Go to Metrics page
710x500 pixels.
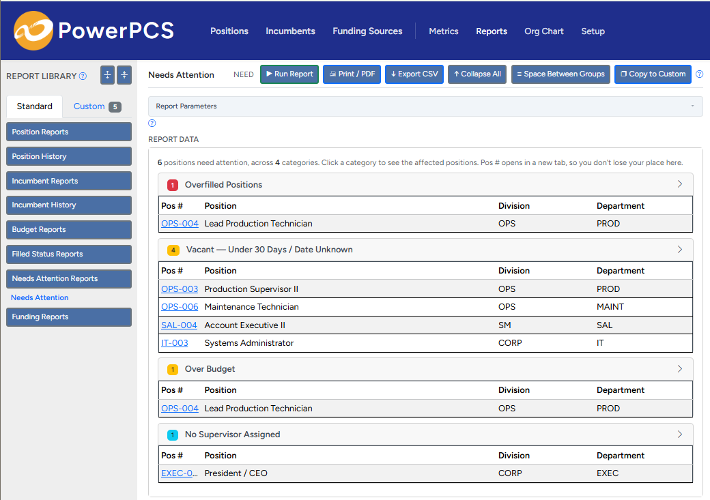[x=443, y=31]
